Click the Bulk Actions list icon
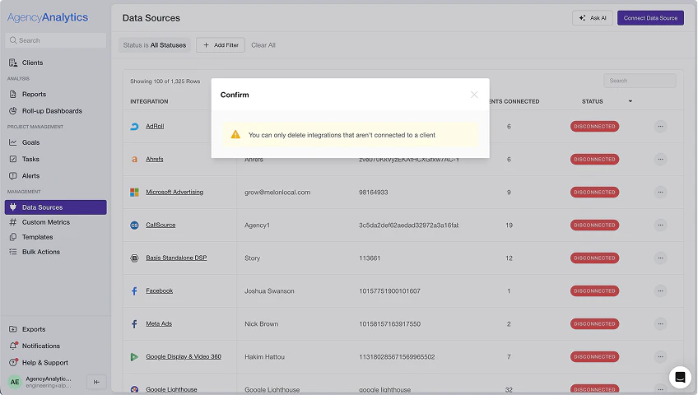698x395 pixels. pos(13,252)
